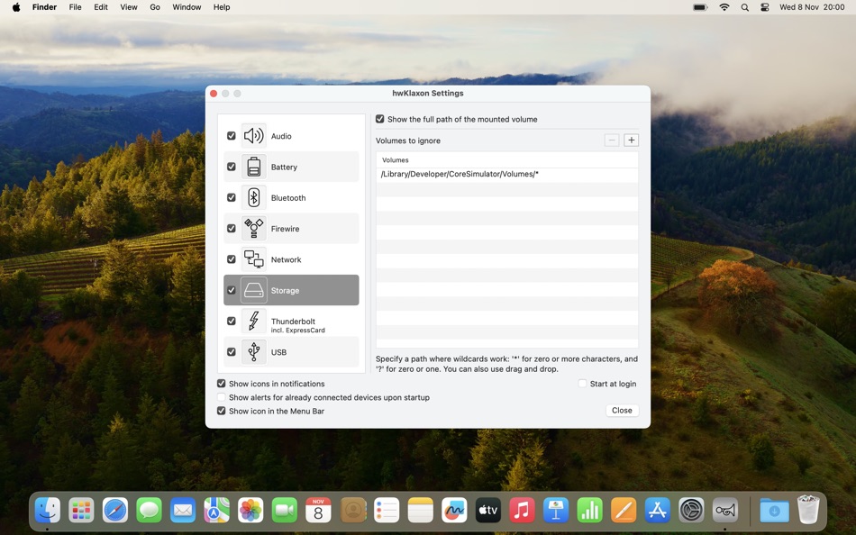Open Finder from the Dock
856x535 pixels.
[x=48, y=511]
